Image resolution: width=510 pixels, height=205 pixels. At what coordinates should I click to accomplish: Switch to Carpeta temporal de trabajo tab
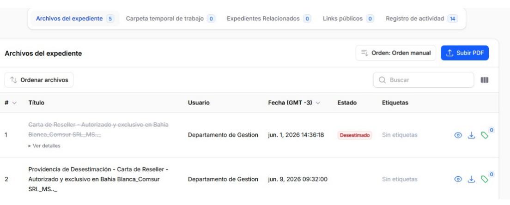(x=170, y=18)
